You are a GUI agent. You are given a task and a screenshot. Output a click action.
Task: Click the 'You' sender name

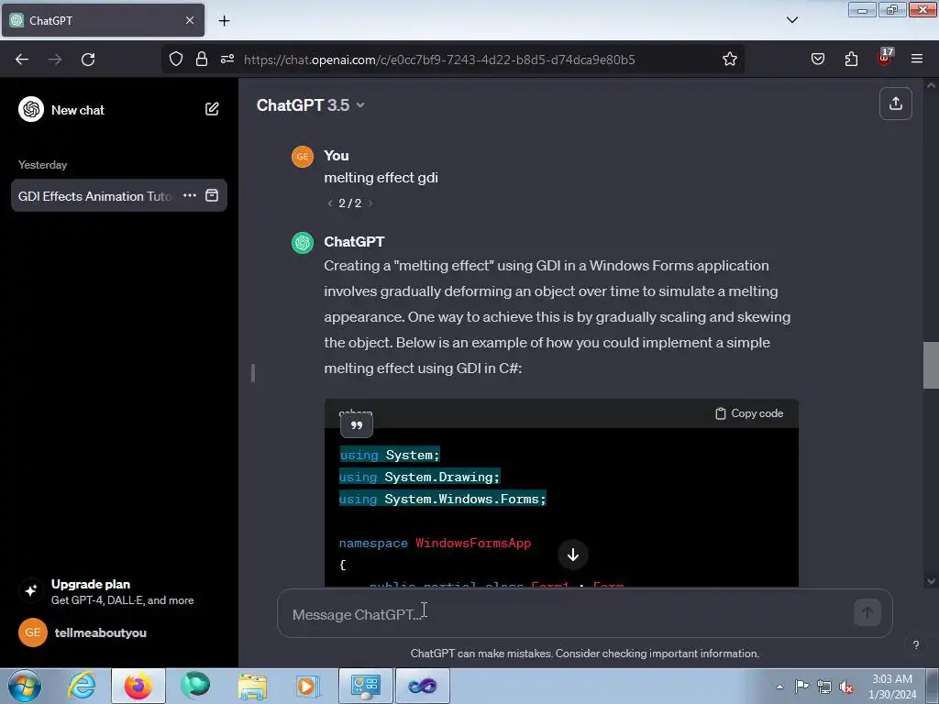click(336, 156)
